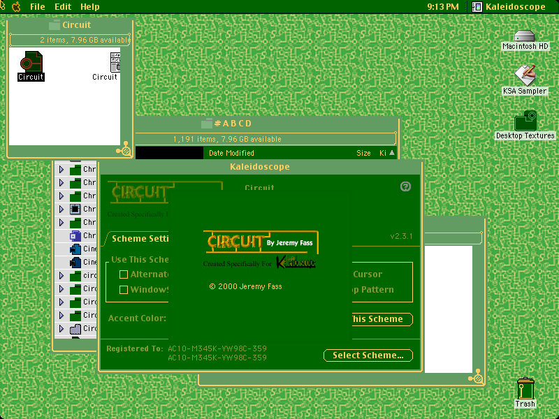Switch to the Scheme Settings tab

[140, 238]
